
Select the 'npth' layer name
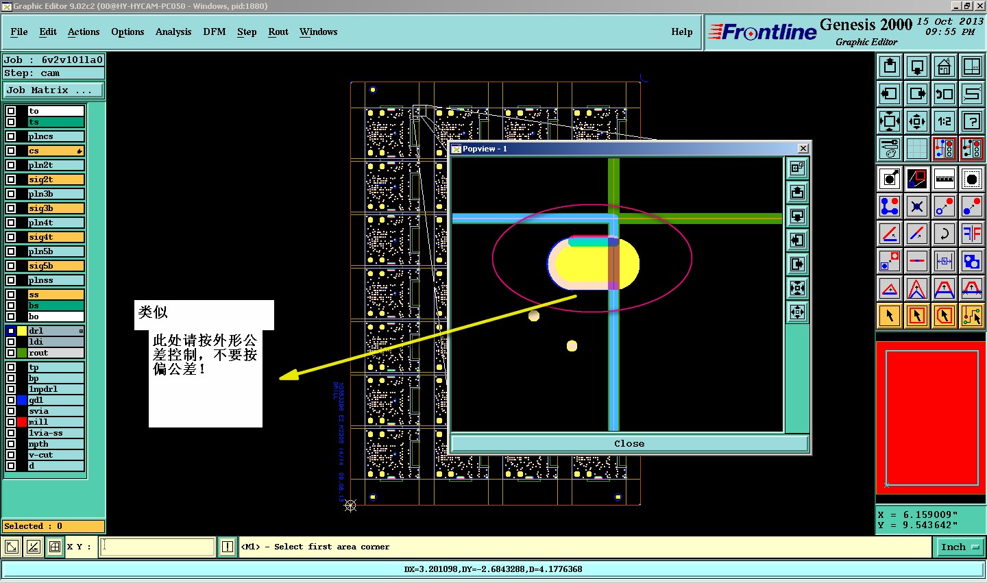56,444
